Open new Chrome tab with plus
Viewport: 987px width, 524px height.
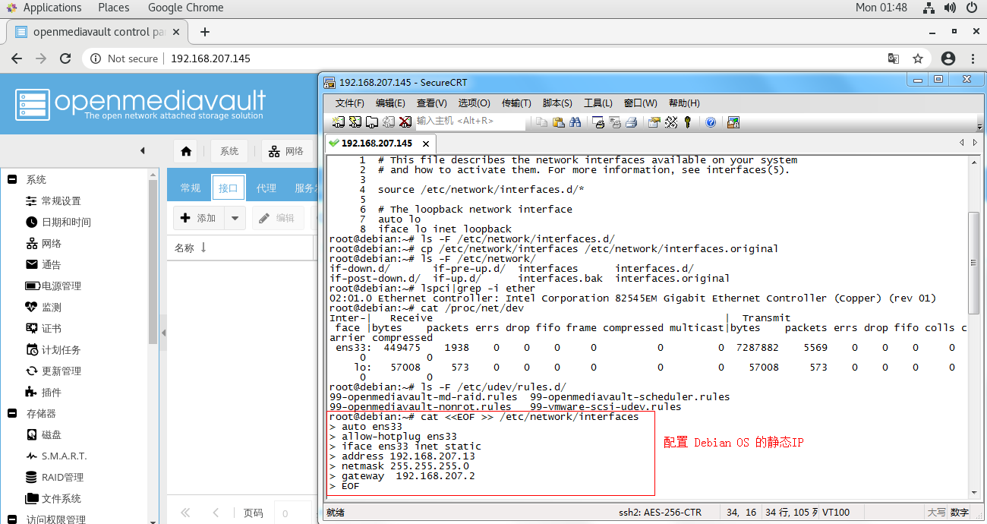tap(204, 32)
